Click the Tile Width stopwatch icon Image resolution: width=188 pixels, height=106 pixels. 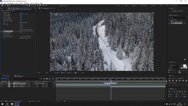[4, 16]
